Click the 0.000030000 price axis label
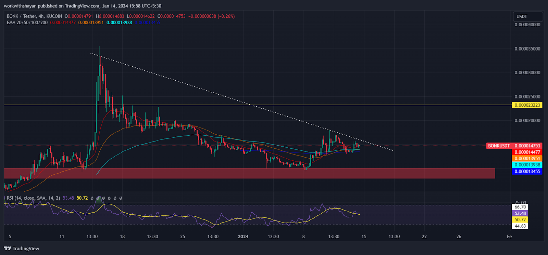Image resolution: width=548 pixels, height=255 pixels. coord(527,72)
